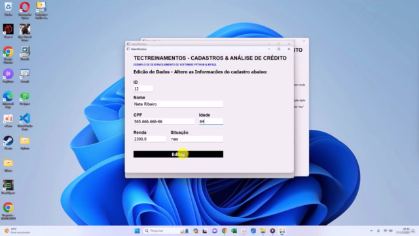Show hidden system tray icons
The height and width of the screenshot is (236, 419).
pyautogui.click(x=371, y=231)
